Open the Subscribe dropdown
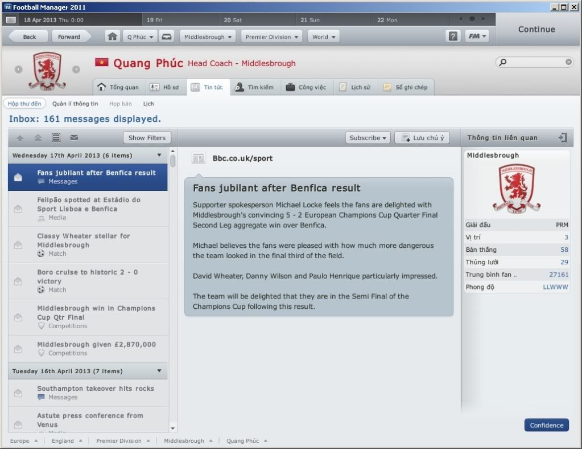The height and width of the screenshot is (449, 582). coord(368,138)
